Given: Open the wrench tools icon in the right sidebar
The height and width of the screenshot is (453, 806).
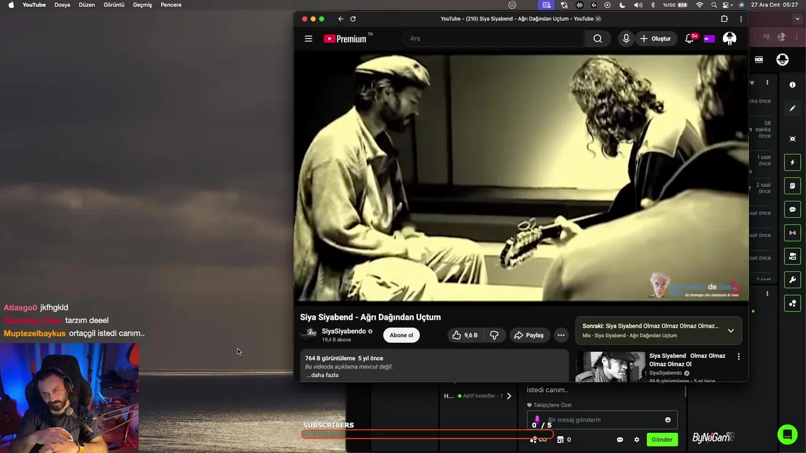Looking at the screenshot, I should [793, 280].
